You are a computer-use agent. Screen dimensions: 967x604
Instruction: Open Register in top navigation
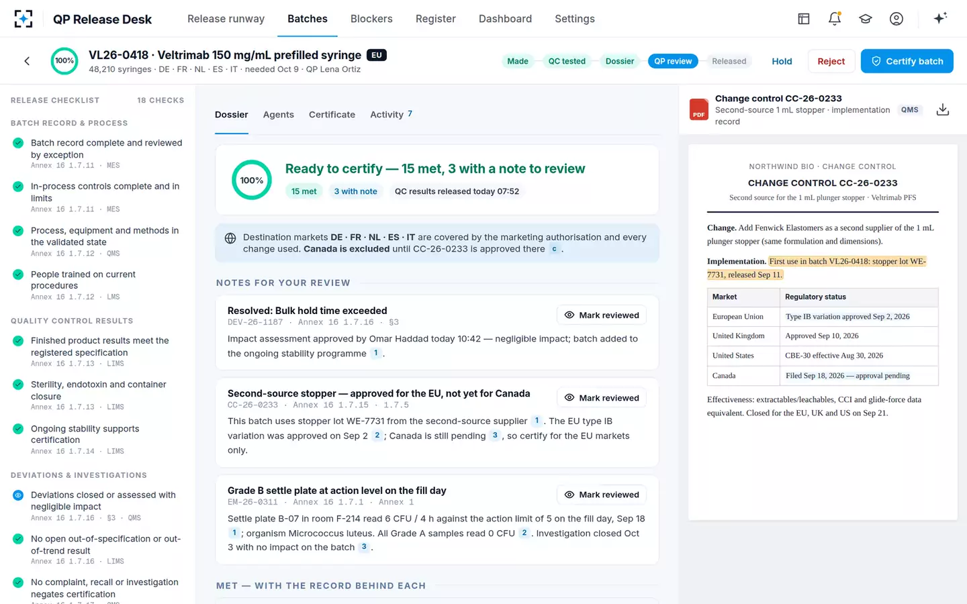436,19
